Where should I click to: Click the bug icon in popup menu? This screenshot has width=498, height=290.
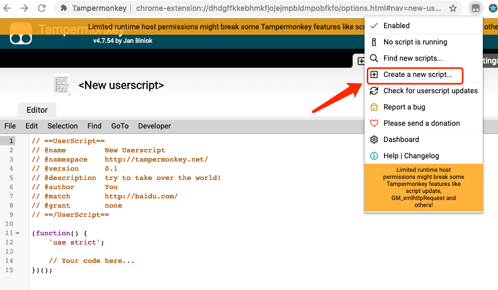click(374, 107)
